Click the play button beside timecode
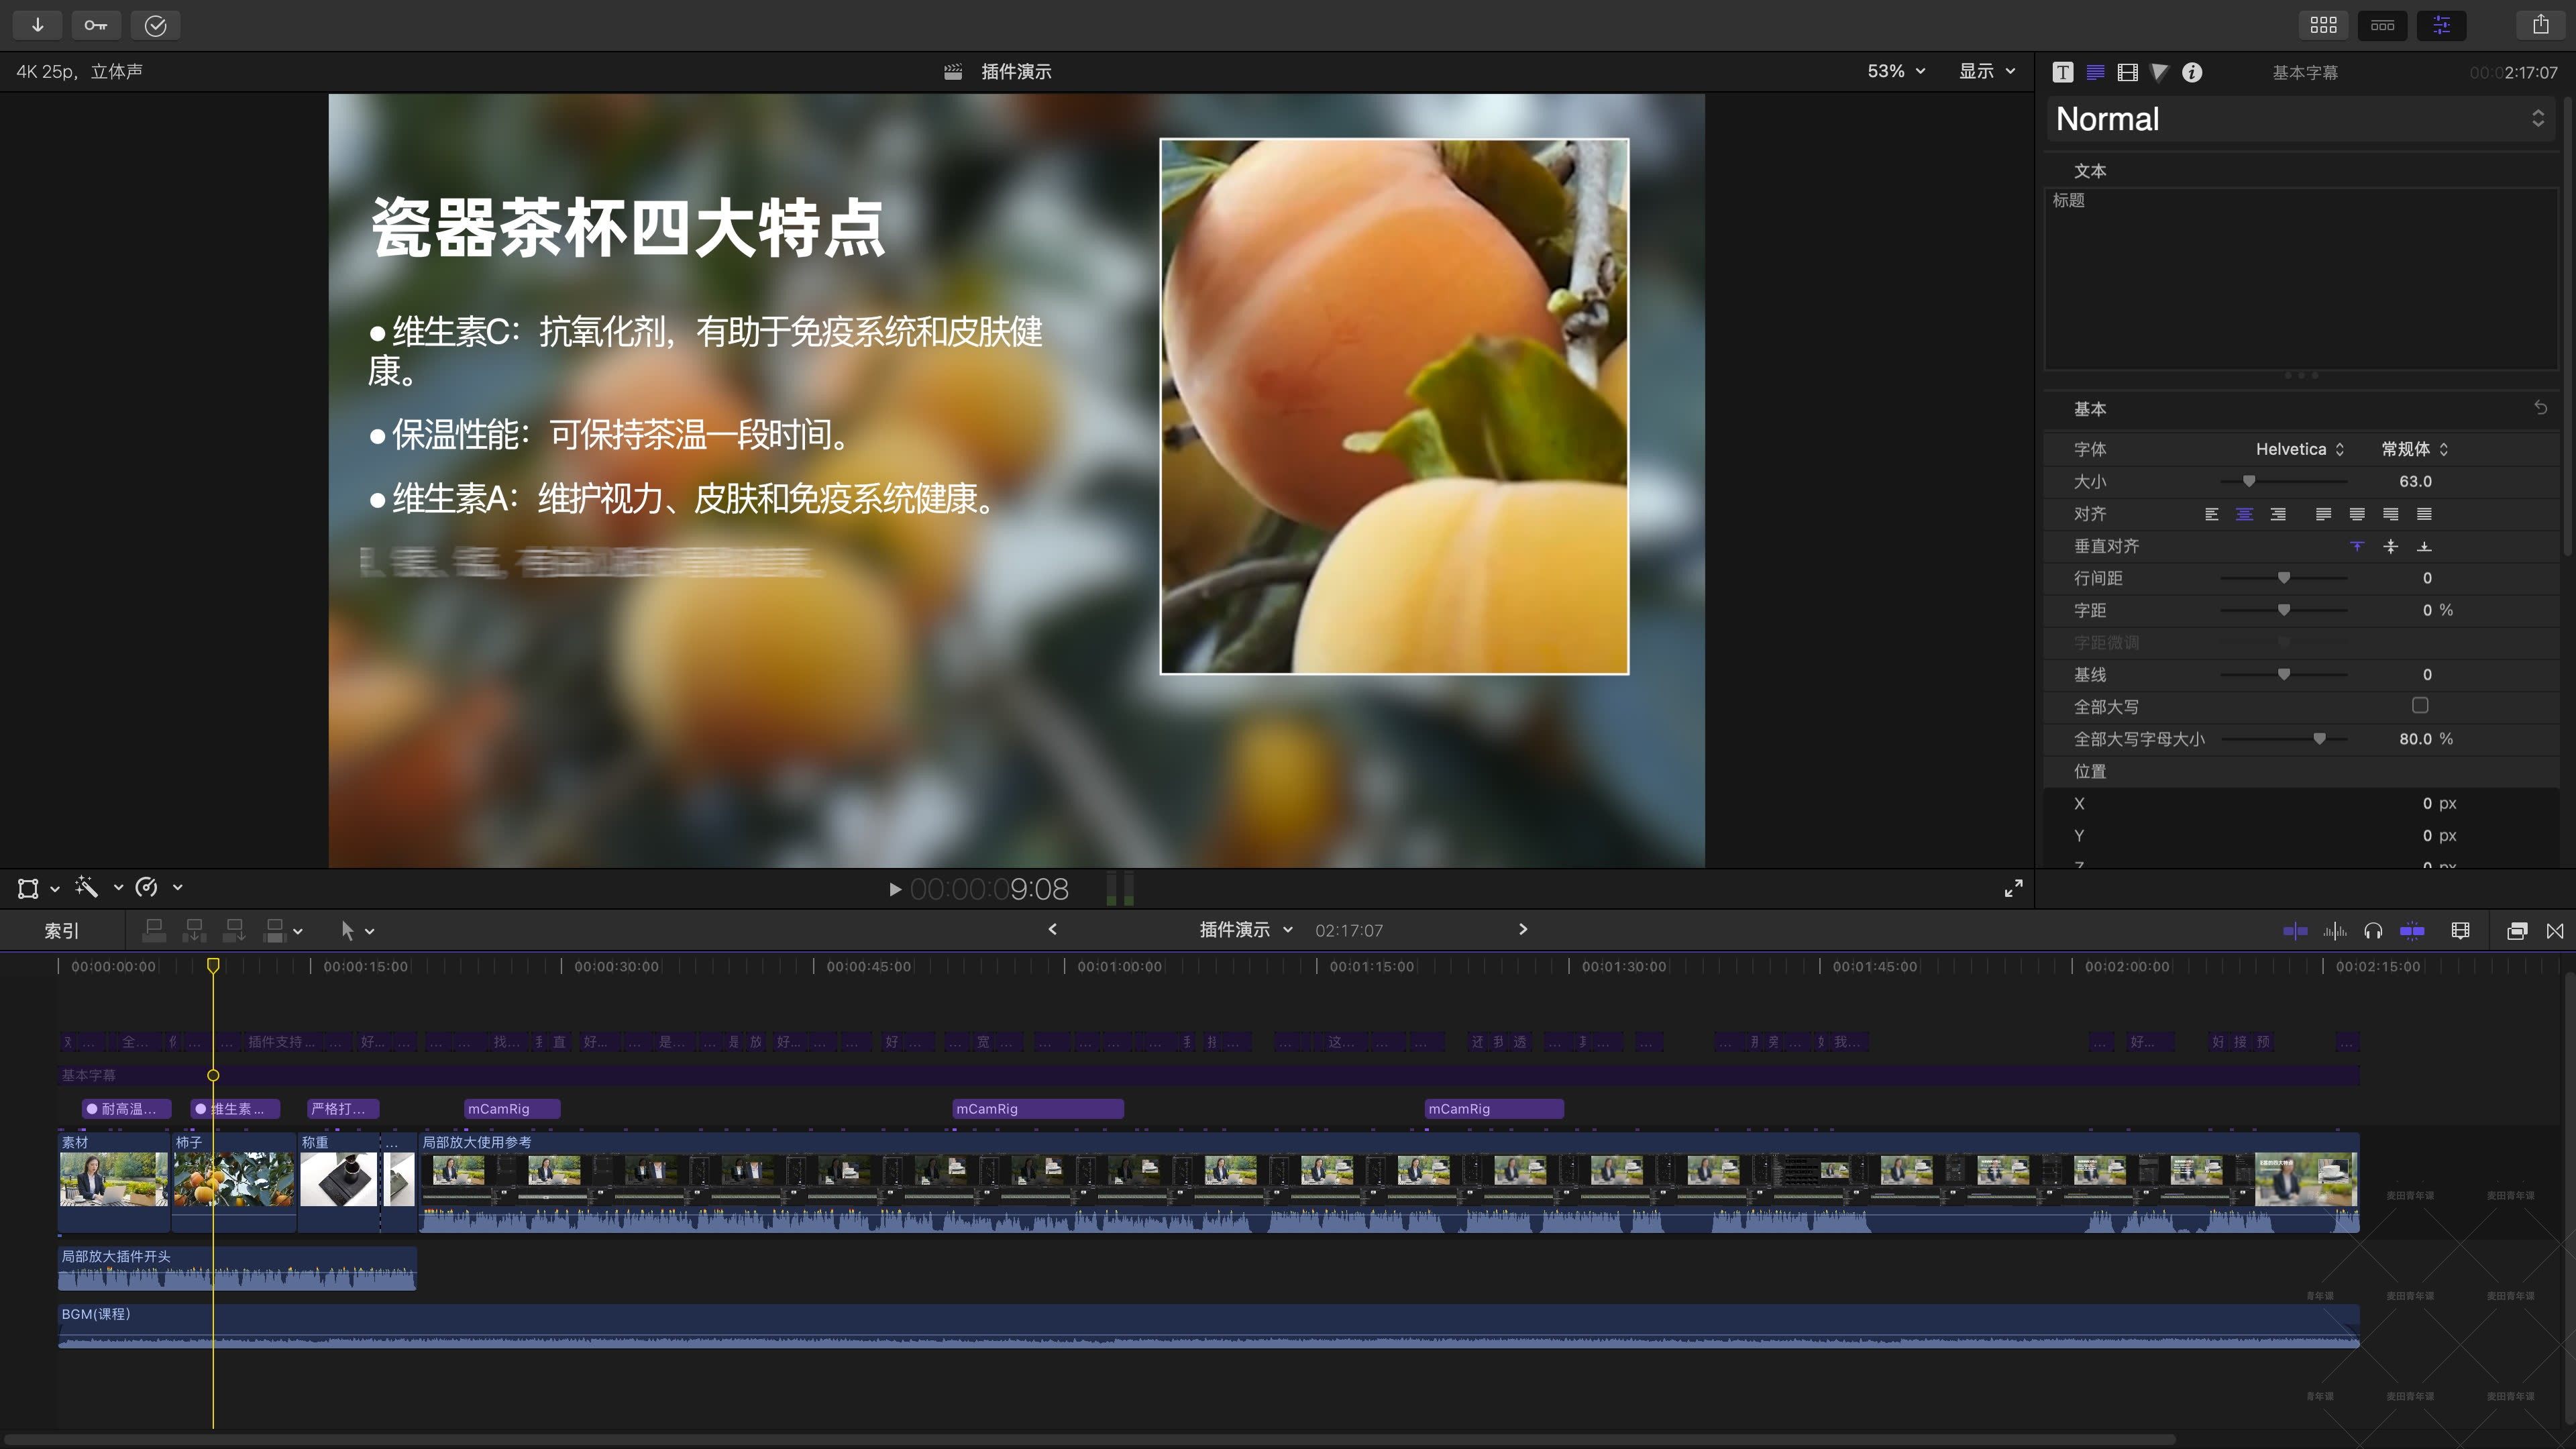This screenshot has width=2576, height=1449. click(895, 889)
